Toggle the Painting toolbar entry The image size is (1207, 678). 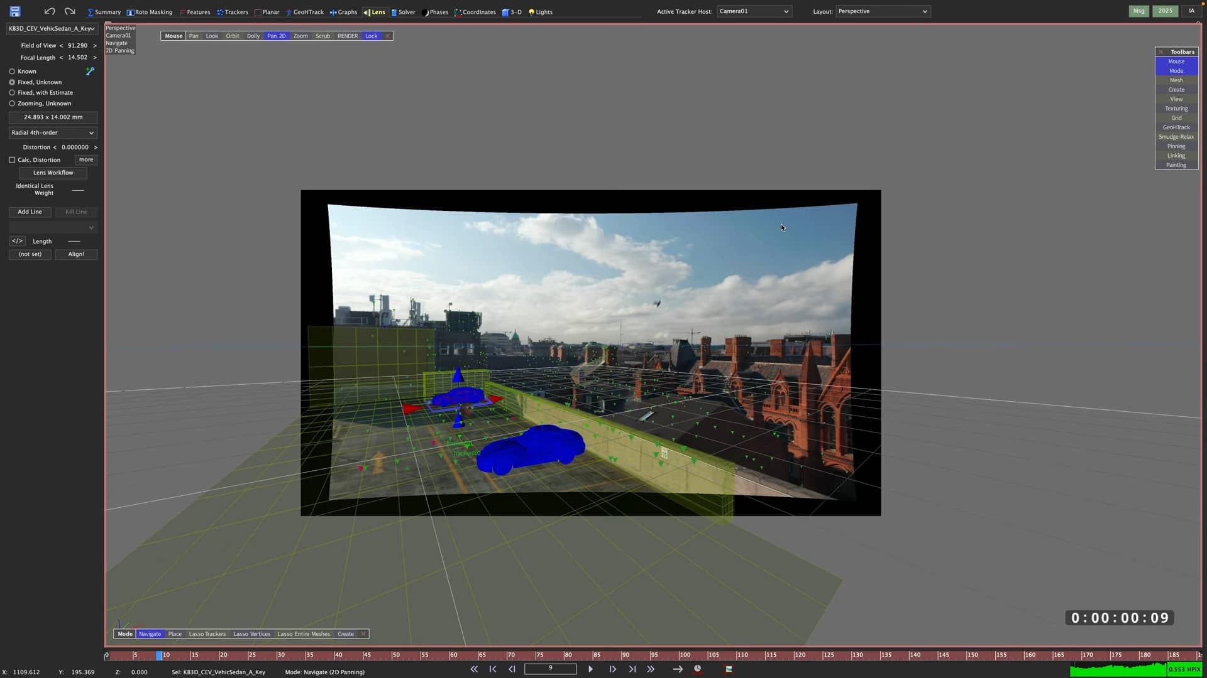(x=1176, y=165)
